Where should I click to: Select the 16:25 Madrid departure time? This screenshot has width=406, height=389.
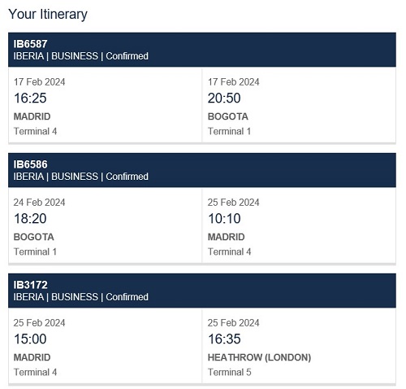[30, 98]
